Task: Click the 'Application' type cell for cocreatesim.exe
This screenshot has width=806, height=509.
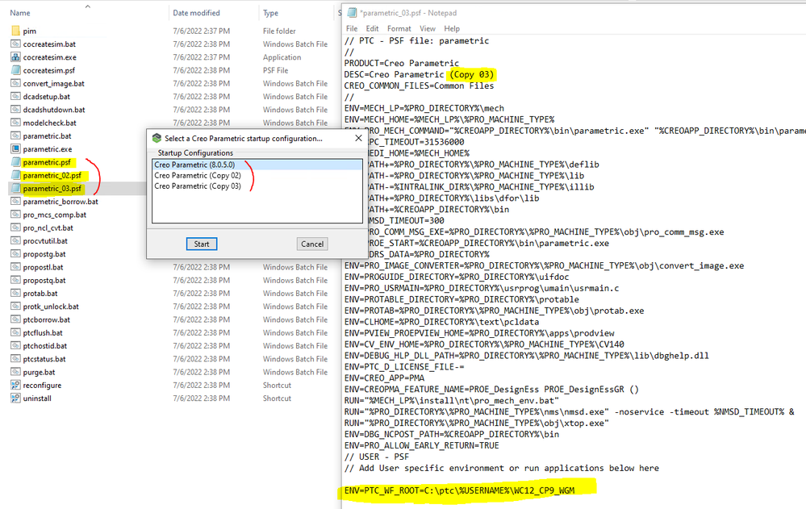Action: (x=282, y=57)
